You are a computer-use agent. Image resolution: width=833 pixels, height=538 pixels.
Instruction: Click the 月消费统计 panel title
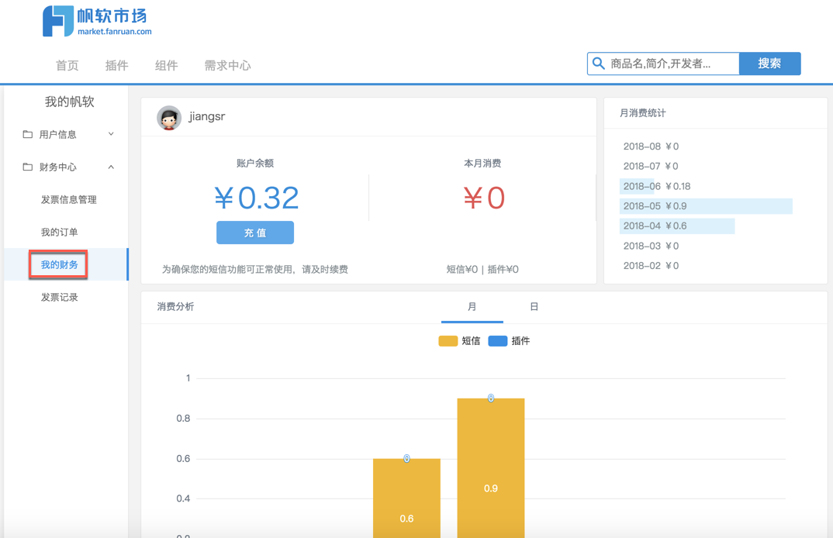642,112
